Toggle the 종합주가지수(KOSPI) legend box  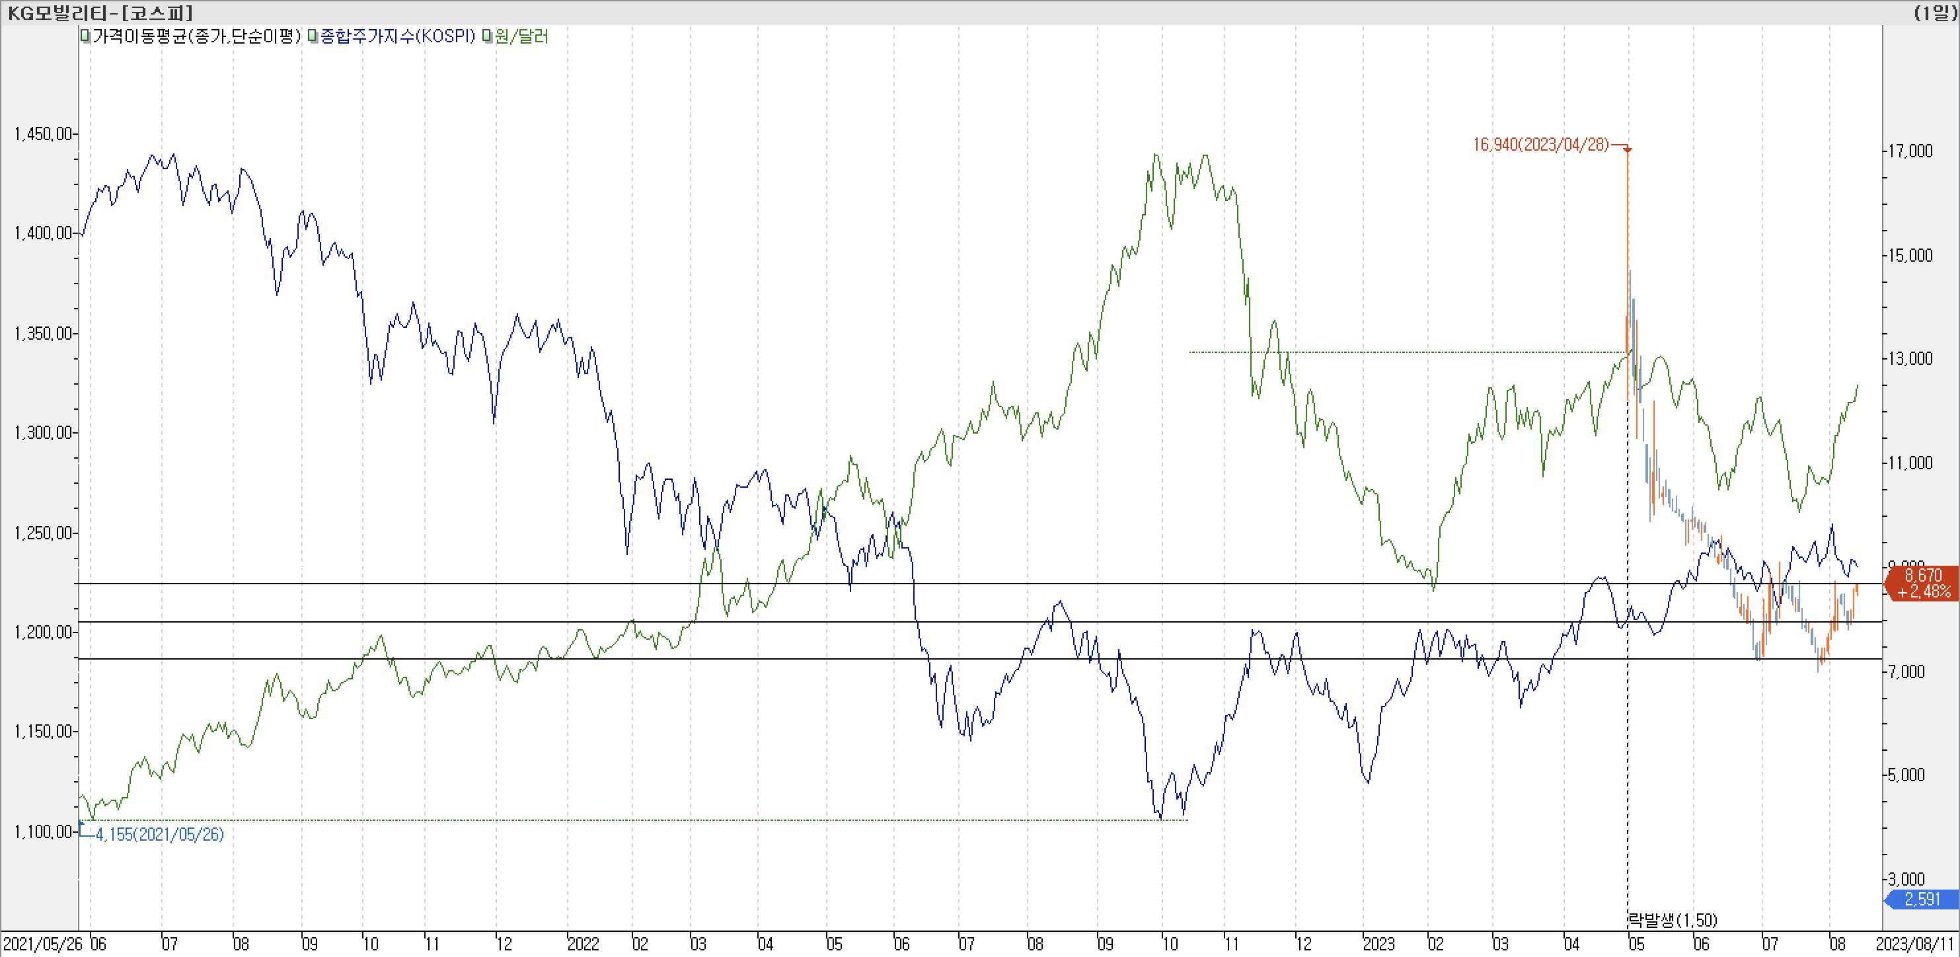[313, 36]
